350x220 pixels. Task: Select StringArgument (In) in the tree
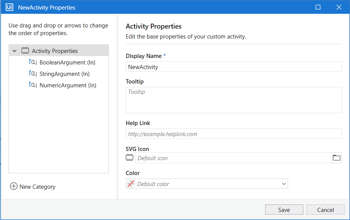tap(64, 74)
